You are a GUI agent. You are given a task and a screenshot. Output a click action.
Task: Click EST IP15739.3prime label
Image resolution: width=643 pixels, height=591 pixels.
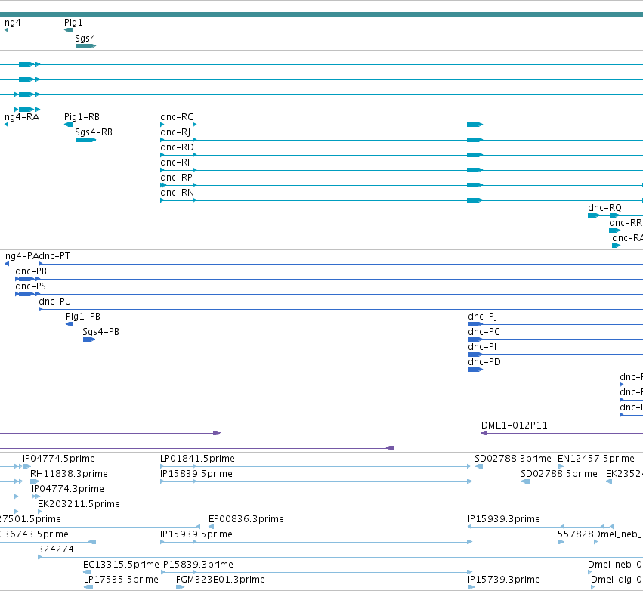pos(504,580)
